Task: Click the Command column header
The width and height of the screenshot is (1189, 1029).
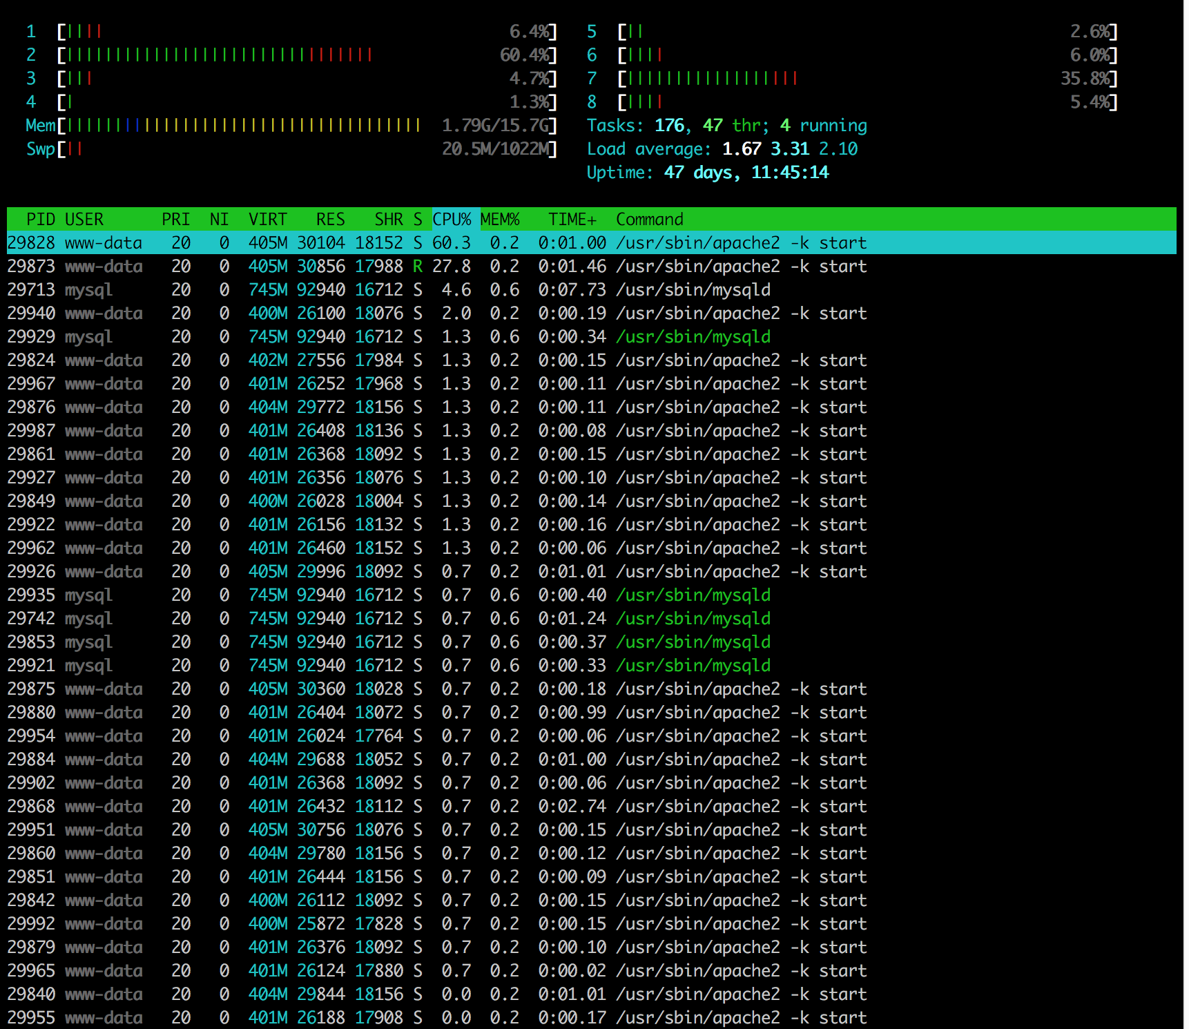Action: [650, 220]
